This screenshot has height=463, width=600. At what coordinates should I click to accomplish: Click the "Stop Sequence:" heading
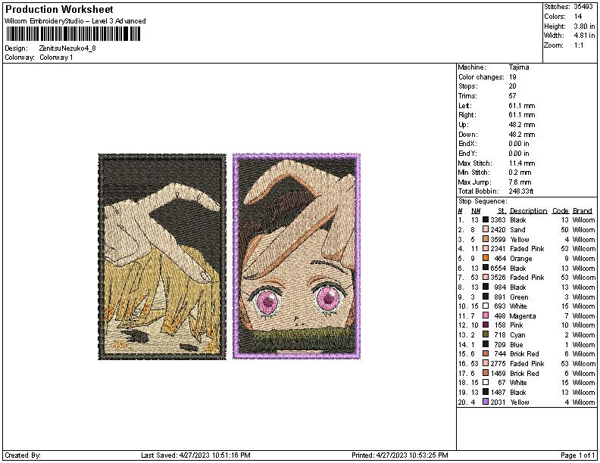tap(483, 201)
